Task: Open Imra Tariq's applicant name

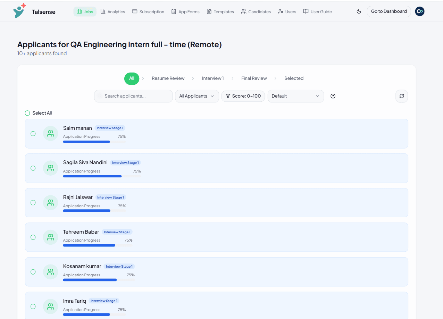Action: (75, 301)
